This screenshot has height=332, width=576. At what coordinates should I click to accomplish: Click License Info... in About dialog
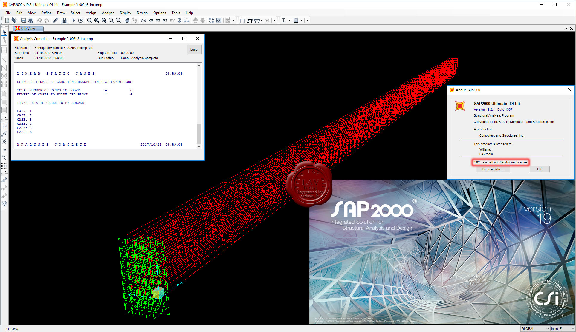click(x=492, y=169)
